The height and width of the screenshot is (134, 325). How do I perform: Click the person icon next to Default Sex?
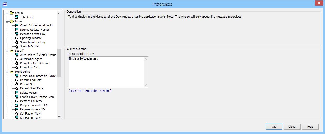point(17,84)
